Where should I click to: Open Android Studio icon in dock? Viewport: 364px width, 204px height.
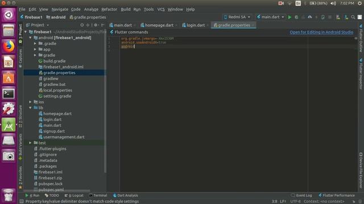click(9, 125)
